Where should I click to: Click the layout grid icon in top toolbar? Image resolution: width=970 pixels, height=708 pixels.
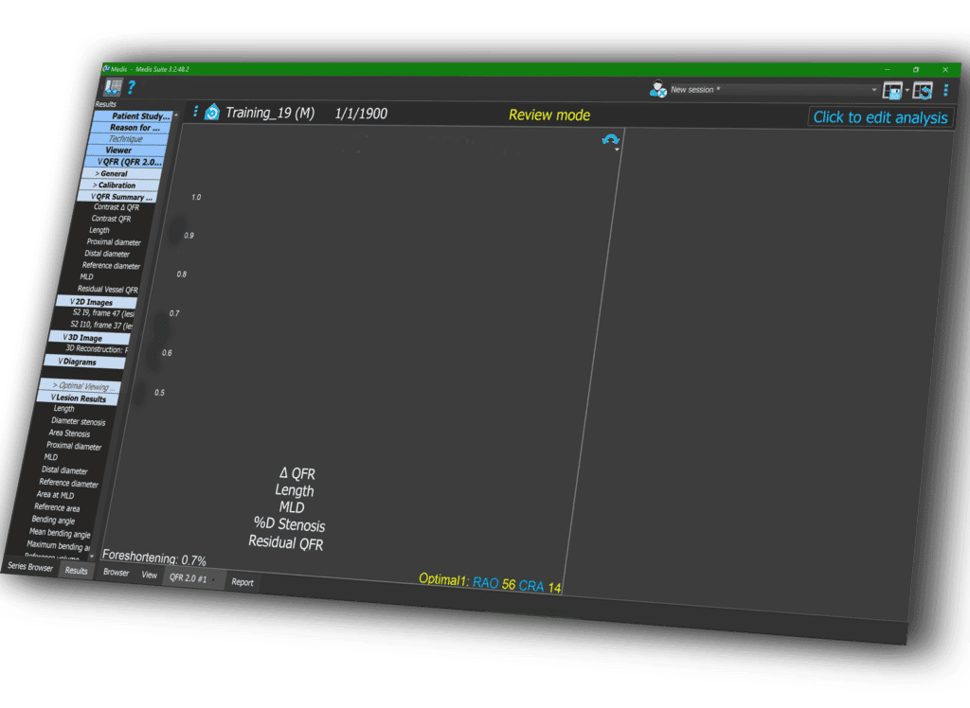point(114,86)
